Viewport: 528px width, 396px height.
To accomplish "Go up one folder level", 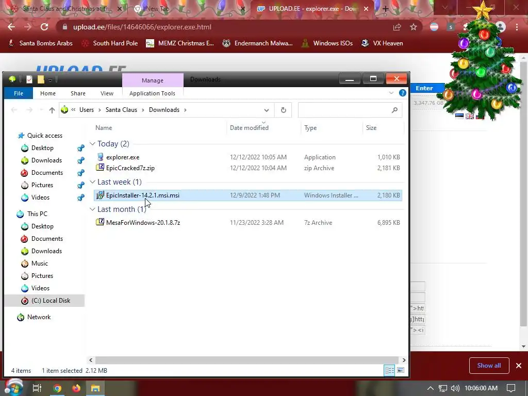I will click(x=52, y=110).
